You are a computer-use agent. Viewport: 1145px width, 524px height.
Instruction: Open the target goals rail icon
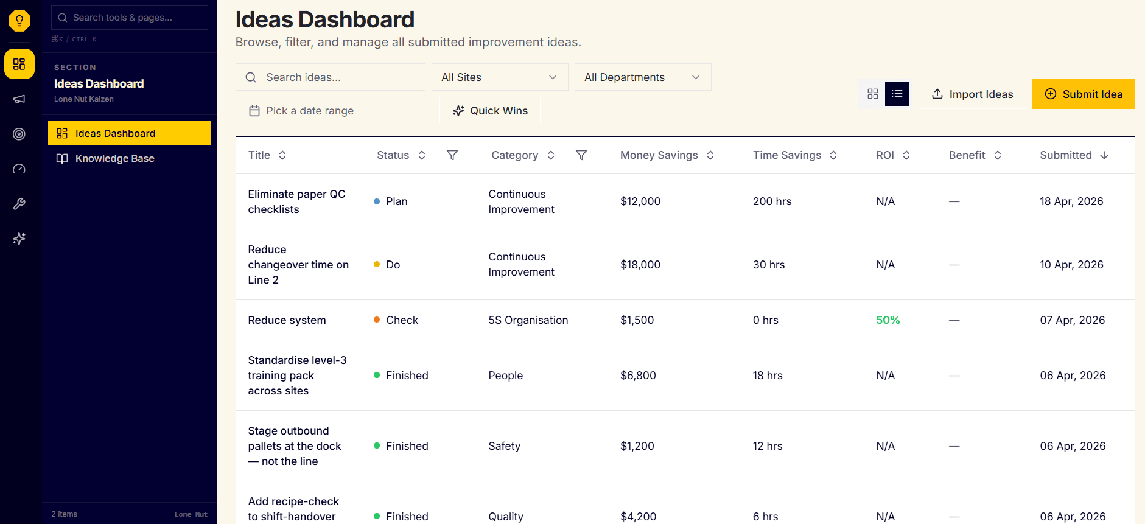coord(19,134)
